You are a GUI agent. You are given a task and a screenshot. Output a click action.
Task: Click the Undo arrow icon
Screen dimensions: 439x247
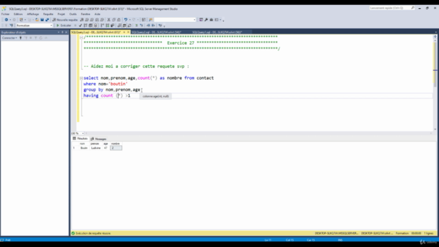tap(126, 20)
